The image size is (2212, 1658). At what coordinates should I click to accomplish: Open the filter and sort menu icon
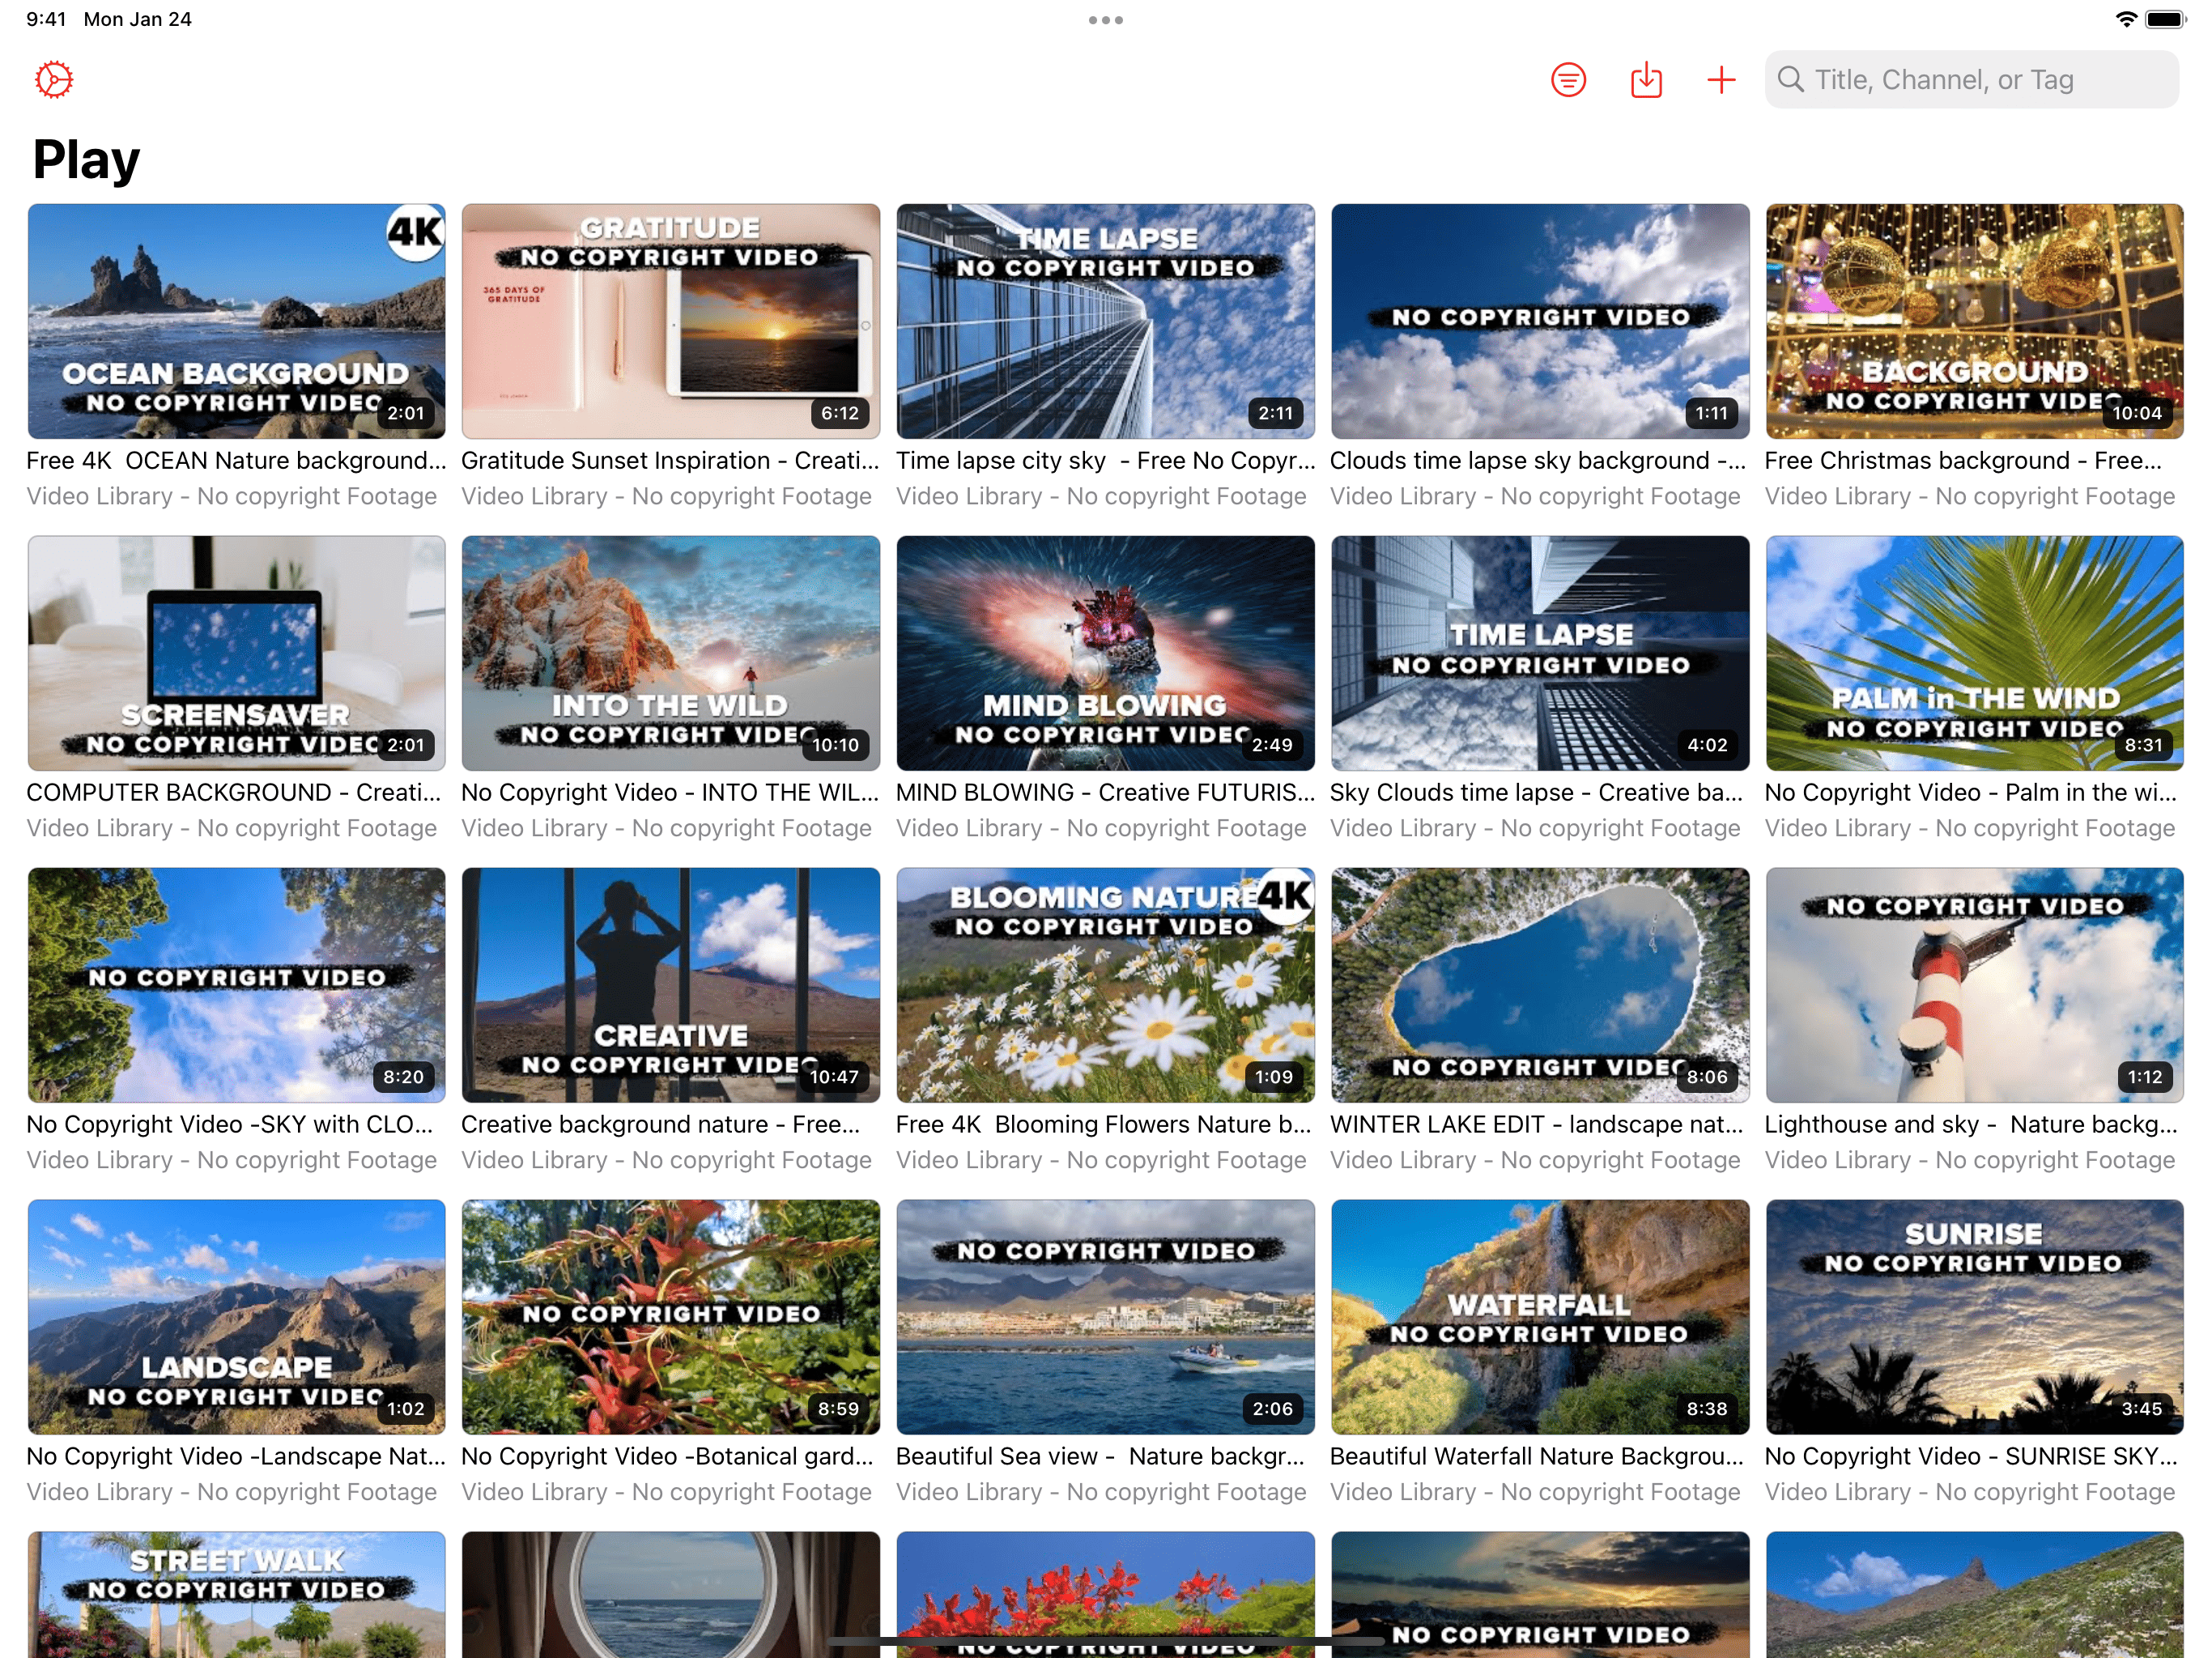pos(1568,80)
